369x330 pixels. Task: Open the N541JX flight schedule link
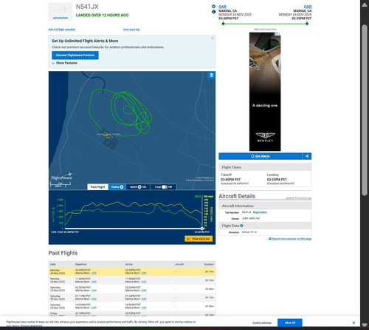tap(62, 30)
